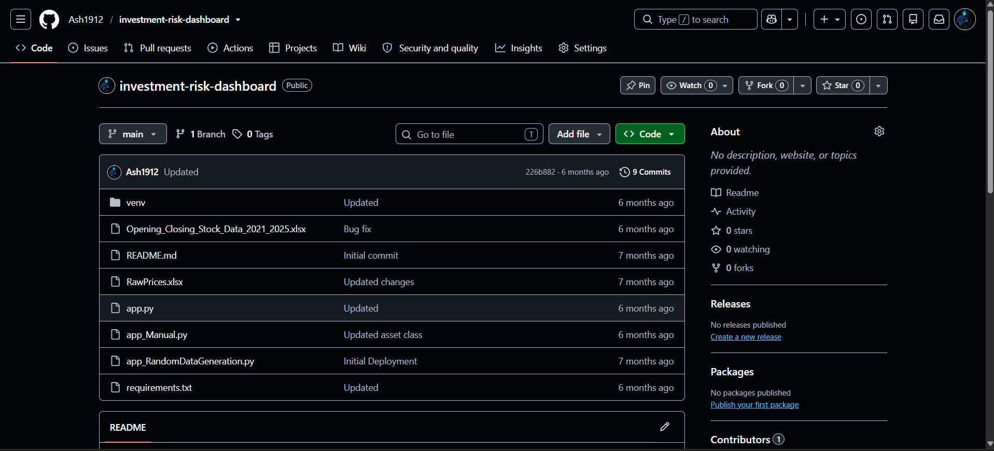Viewport: 994px width, 451px height.
Task: Select the Code tab
Action: tap(34, 48)
